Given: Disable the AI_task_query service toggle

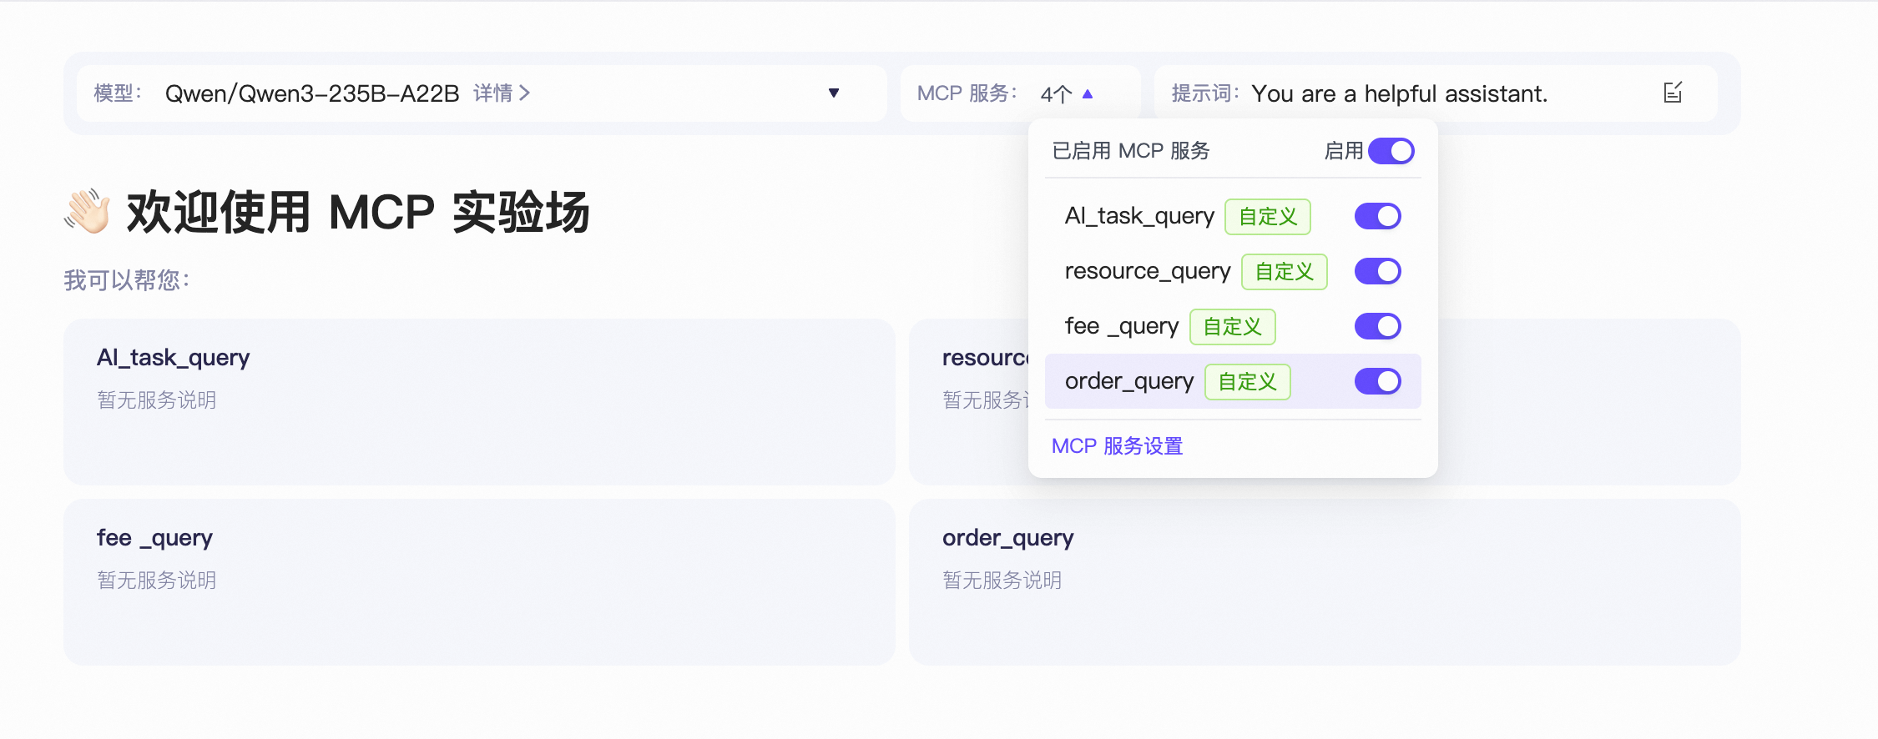Looking at the screenshot, I should tap(1377, 216).
